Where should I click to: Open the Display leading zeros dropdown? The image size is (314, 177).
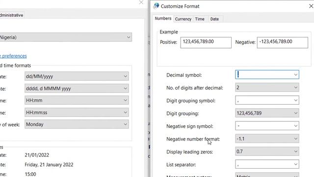pyautogui.click(x=267, y=151)
